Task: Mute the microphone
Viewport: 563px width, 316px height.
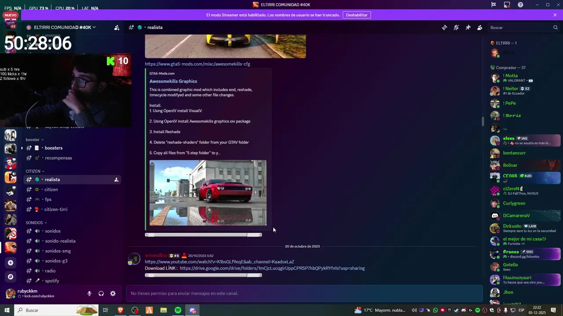Action: pos(89,294)
